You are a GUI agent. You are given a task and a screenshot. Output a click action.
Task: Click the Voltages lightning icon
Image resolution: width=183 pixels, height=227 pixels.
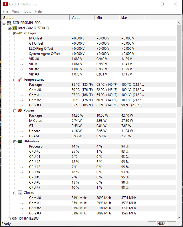pos(20,33)
